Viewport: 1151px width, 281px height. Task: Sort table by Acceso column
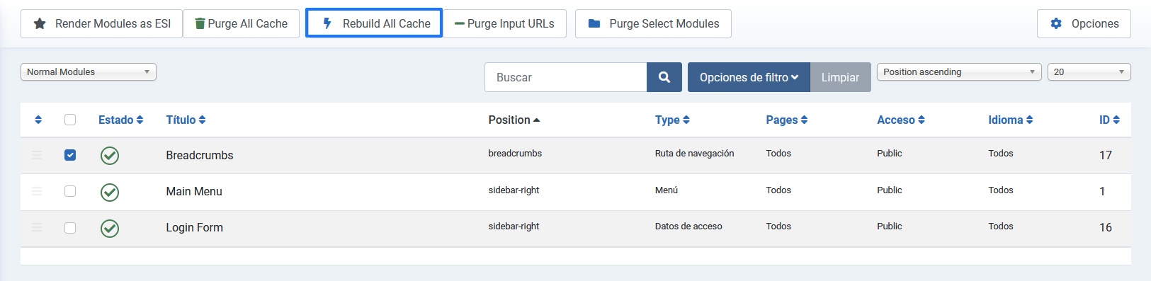click(901, 120)
